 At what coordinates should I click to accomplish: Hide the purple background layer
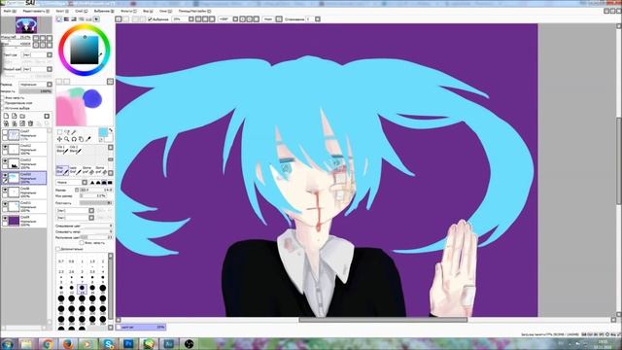[x=5, y=218]
